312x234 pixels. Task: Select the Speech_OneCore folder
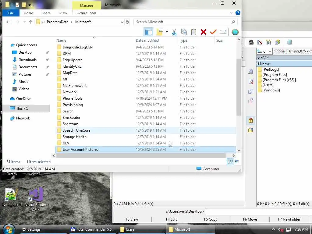76,130
